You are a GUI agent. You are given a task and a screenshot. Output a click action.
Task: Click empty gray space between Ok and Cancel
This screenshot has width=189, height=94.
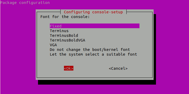click(91, 68)
